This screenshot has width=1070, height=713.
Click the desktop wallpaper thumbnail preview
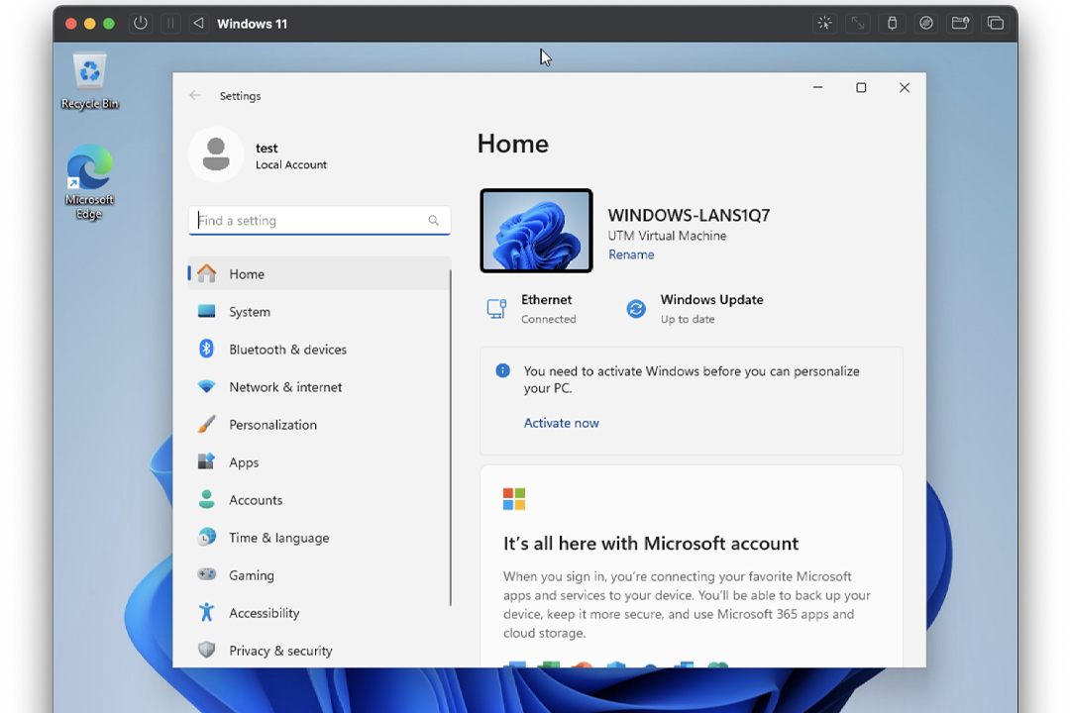click(x=536, y=231)
